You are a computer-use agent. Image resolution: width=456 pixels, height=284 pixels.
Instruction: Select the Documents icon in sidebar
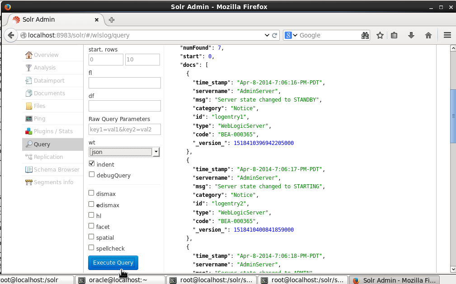click(29, 93)
